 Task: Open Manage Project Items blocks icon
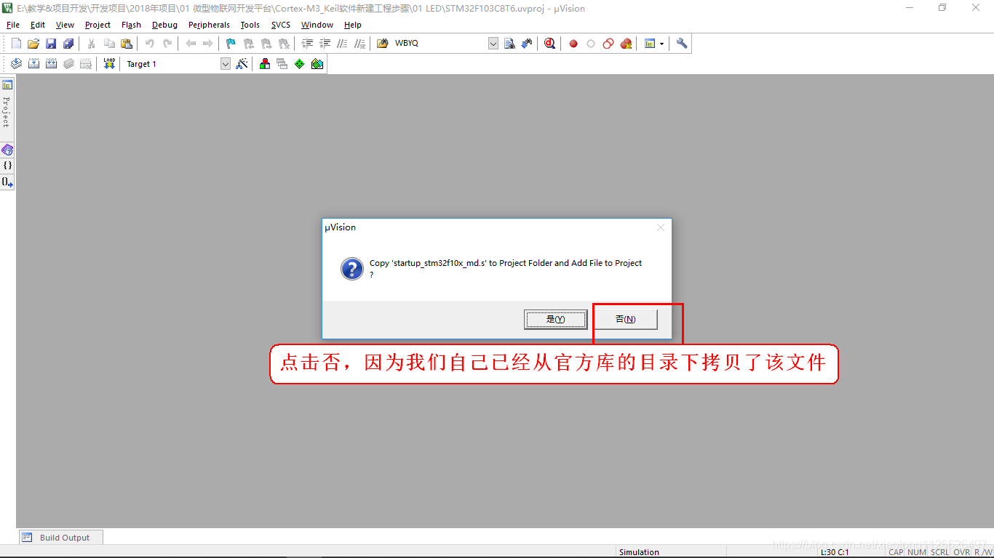(265, 64)
